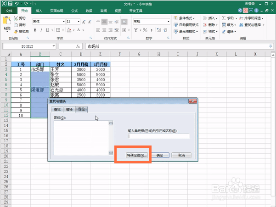Toggle align text right
The width and height of the screenshot is (276, 207).
click(110, 30)
